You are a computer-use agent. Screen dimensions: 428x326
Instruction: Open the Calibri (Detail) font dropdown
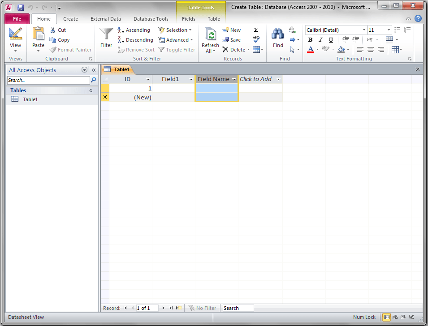[x=364, y=30]
